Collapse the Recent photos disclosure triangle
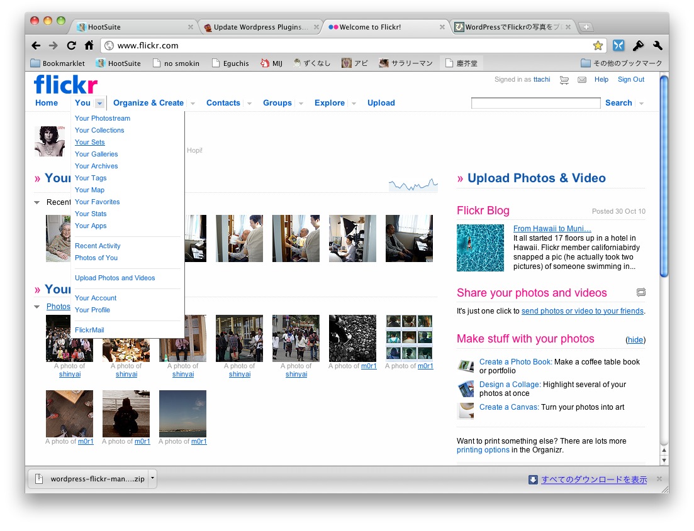 tap(37, 202)
